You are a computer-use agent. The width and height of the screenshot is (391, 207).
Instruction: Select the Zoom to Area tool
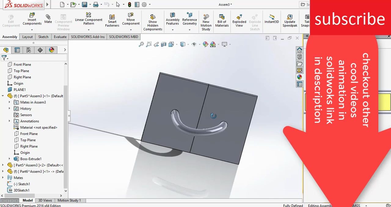(149, 44)
